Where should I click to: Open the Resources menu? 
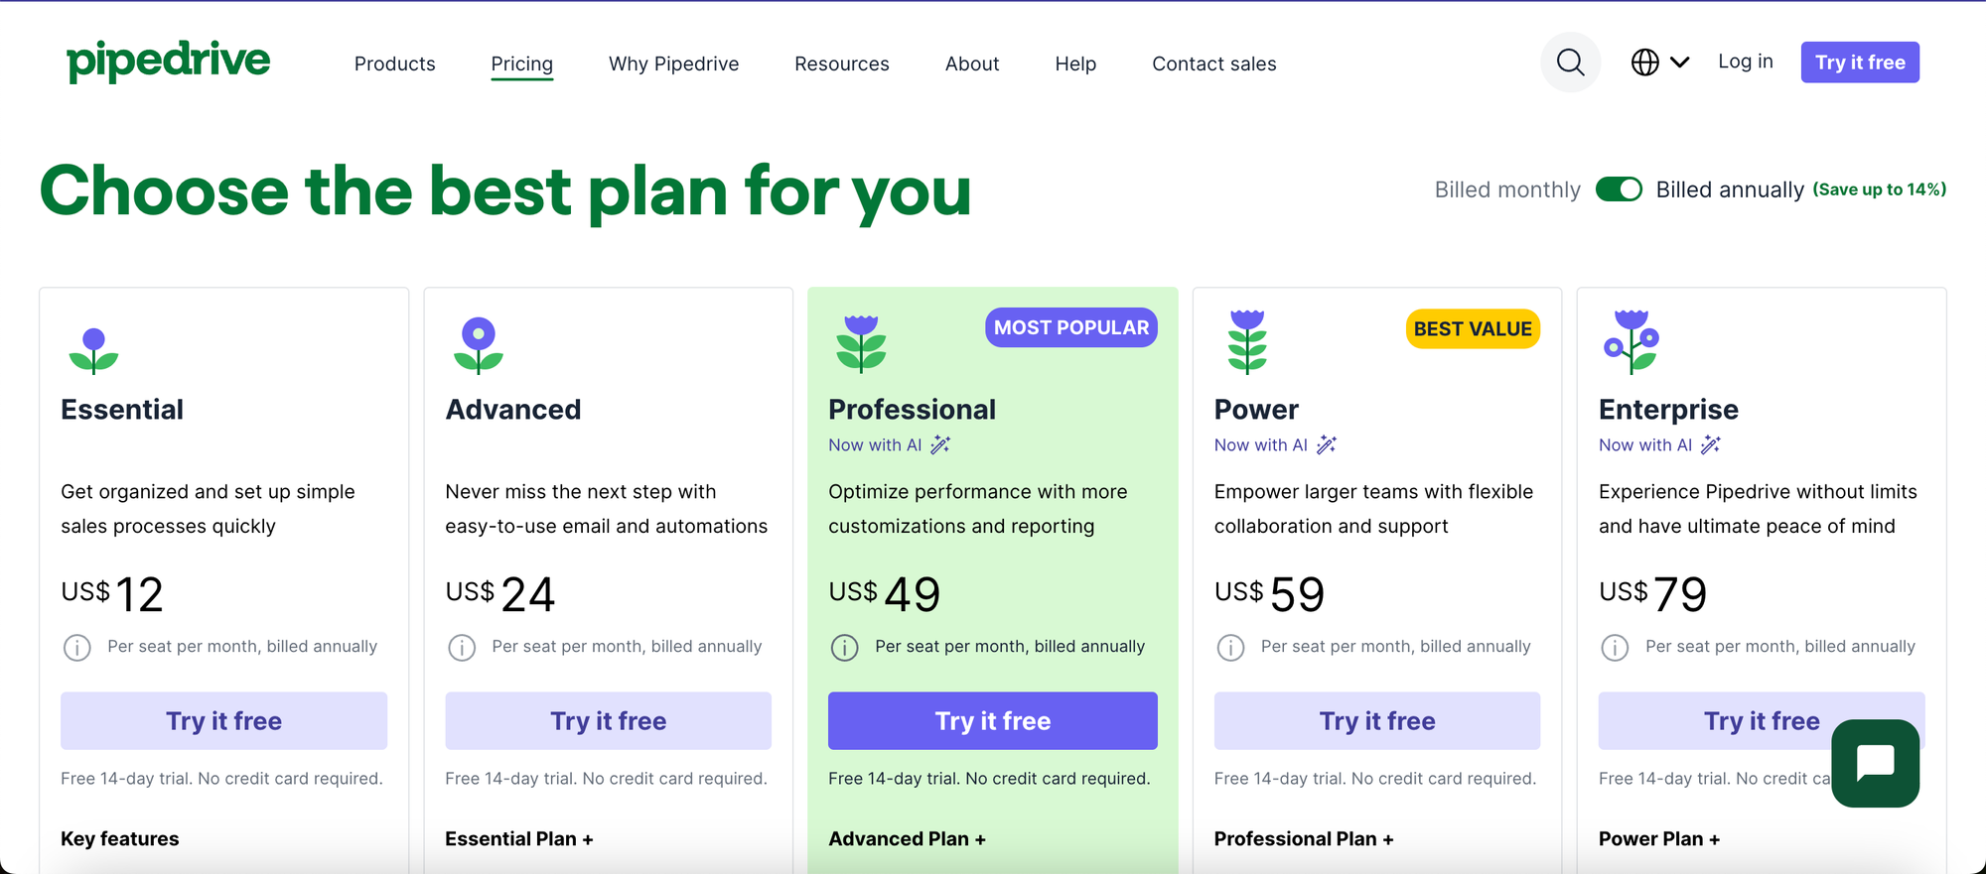pyautogui.click(x=841, y=63)
